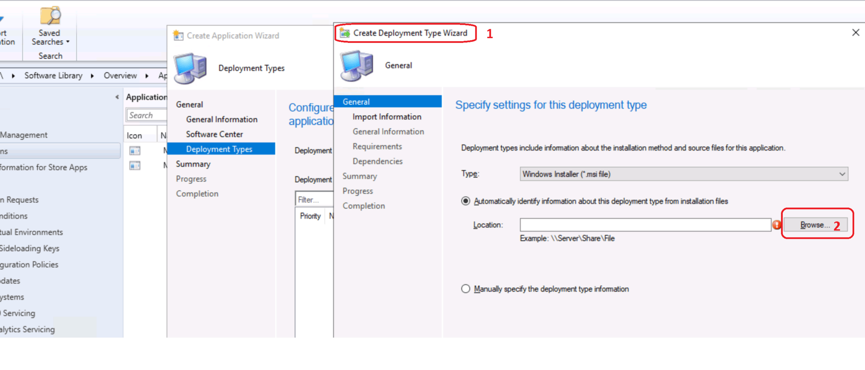Open the Windows 10 Servicing navigation item

click(17, 313)
